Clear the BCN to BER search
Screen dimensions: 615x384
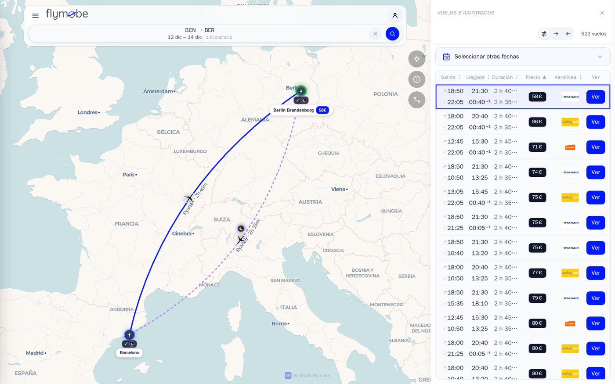[375, 34]
